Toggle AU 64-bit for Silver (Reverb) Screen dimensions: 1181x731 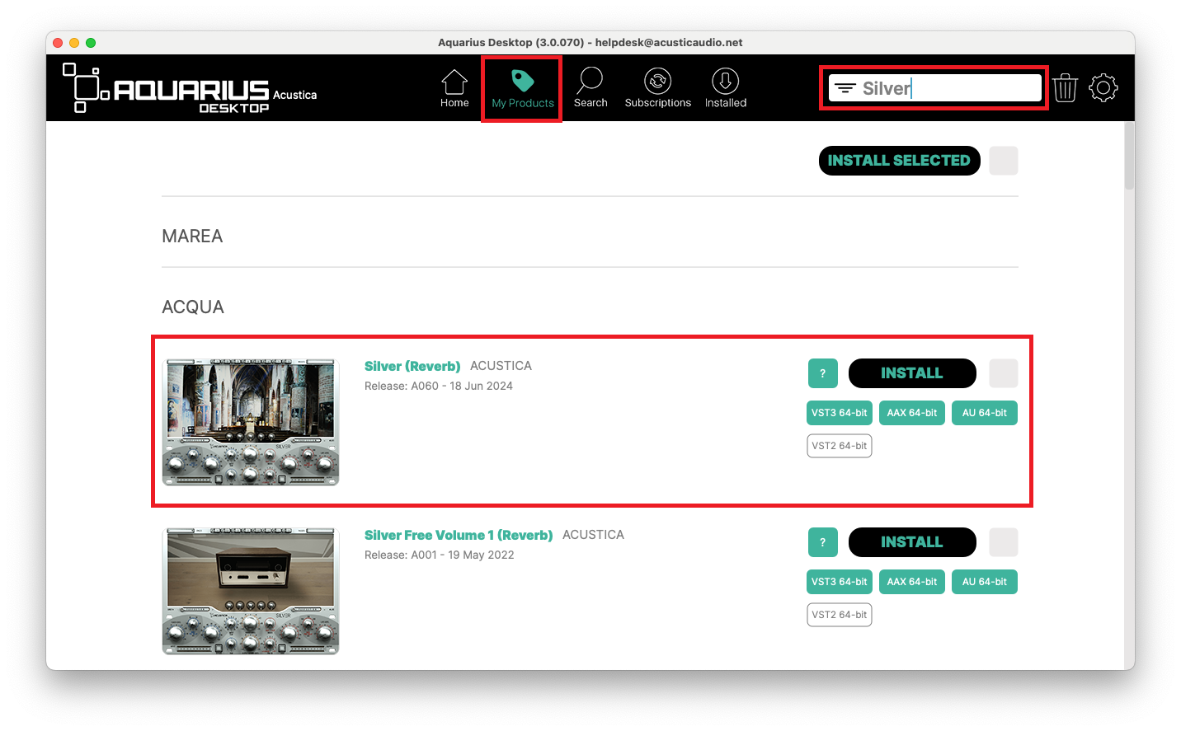tap(985, 413)
